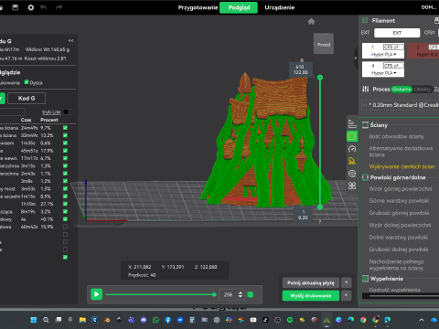
Task: Open the Urządzenie tab
Action: point(280,7)
